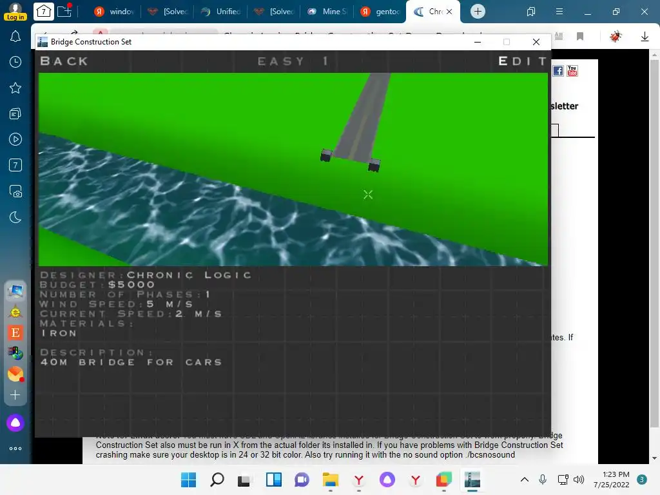Screen dimensions: 660x495
Task: Open Yandex Mail envelope icon in sidebar
Action: click(x=15, y=374)
